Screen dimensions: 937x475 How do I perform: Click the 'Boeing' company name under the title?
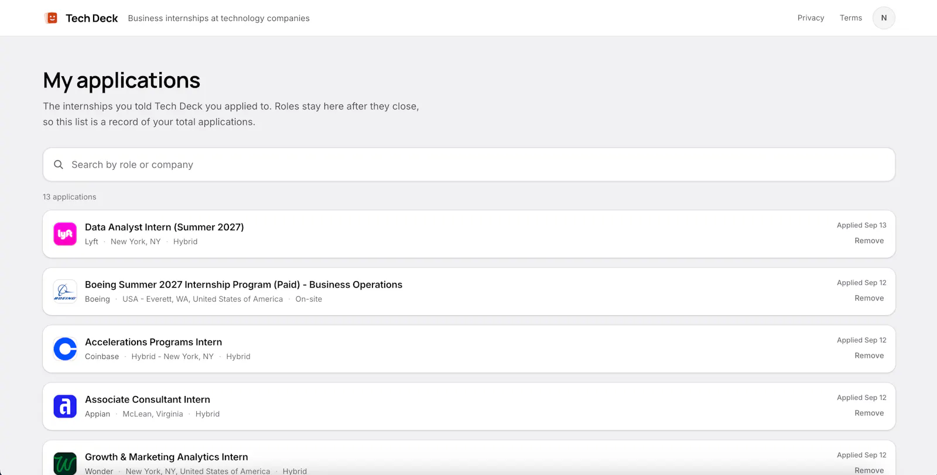pyautogui.click(x=97, y=299)
